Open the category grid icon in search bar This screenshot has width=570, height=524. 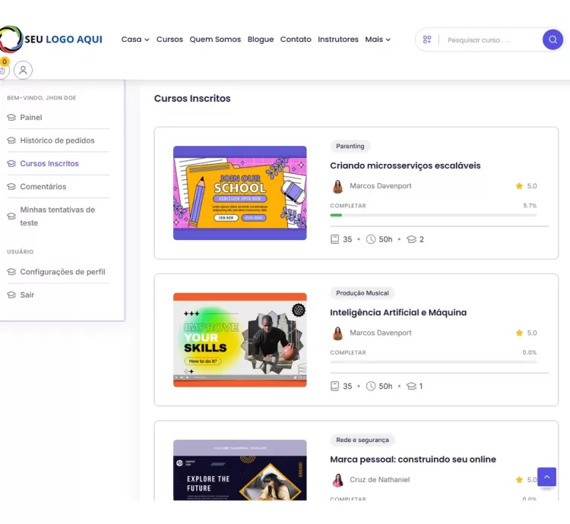click(x=427, y=39)
